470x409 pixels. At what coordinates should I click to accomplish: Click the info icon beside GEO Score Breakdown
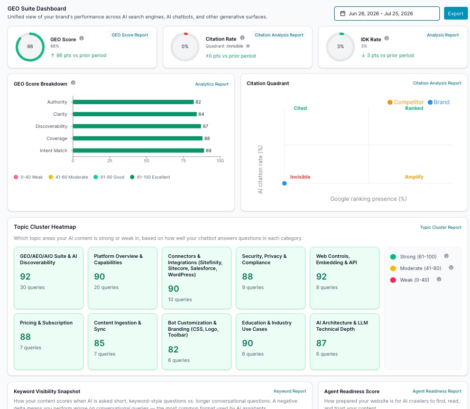click(73, 83)
